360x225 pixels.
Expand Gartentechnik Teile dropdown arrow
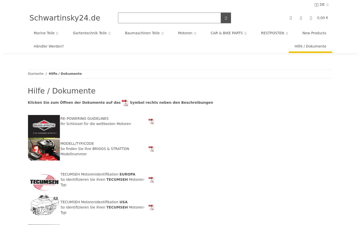point(109,33)
